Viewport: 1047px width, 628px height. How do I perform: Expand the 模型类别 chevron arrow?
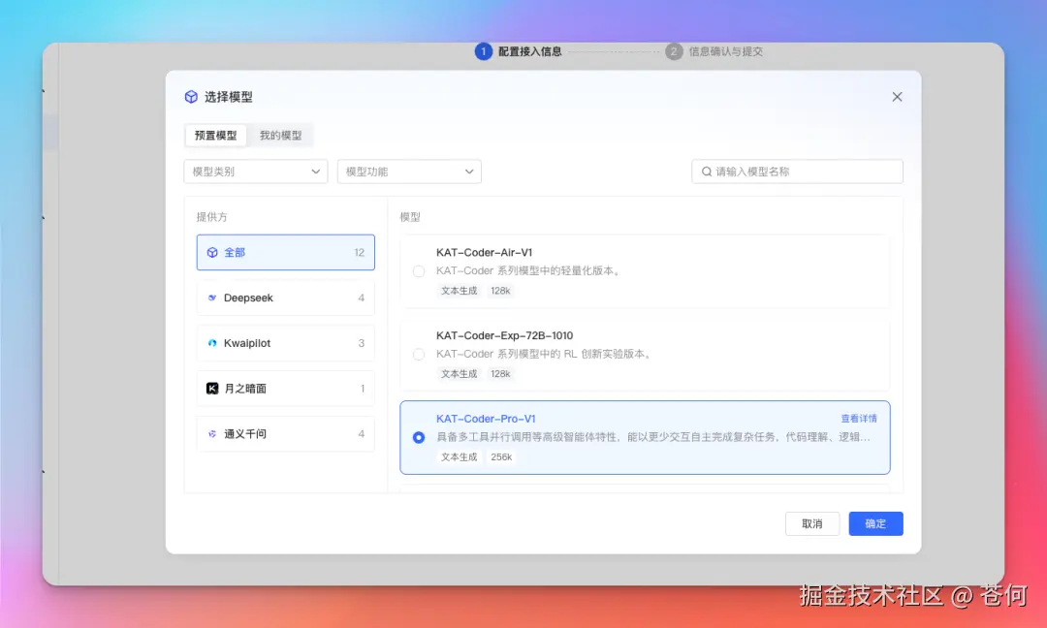(315, 171)
